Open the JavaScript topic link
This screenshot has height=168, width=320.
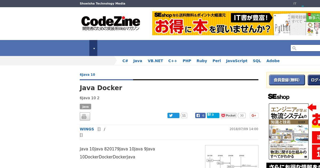[x=237, y=61]
